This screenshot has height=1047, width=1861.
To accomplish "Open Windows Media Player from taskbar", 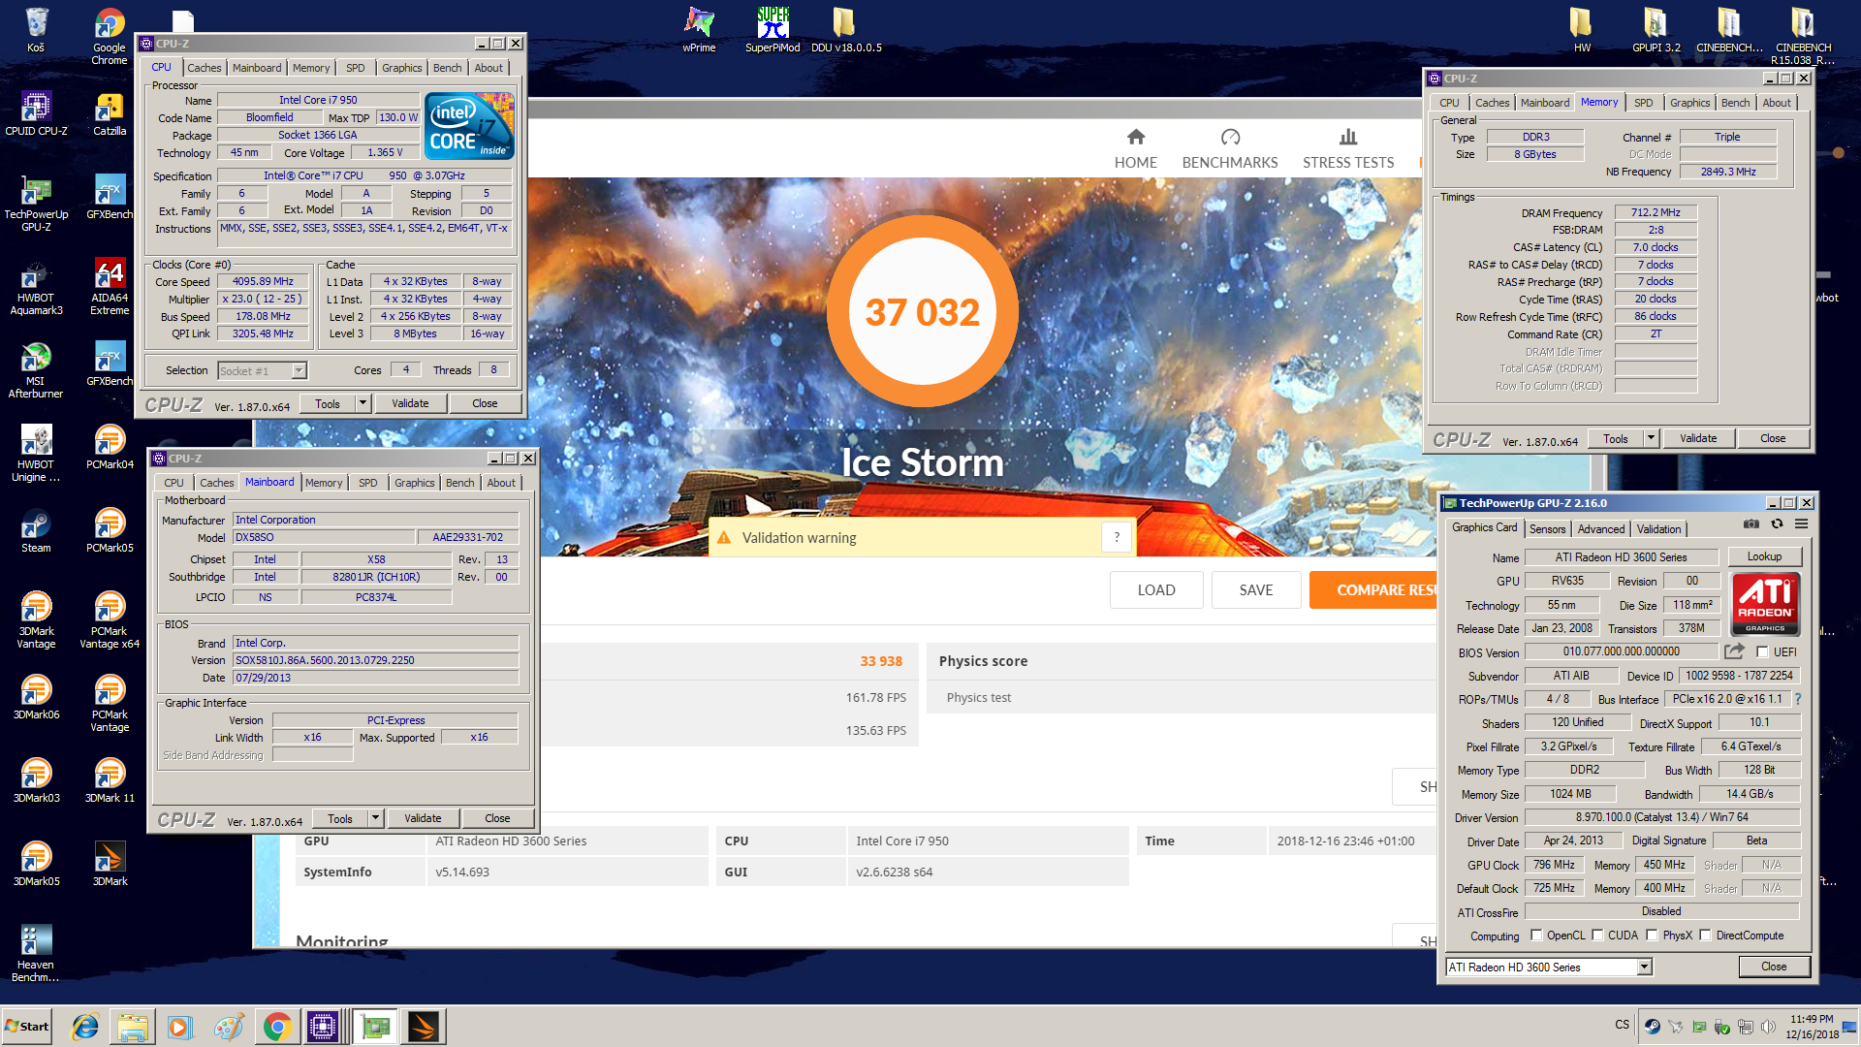I will click(180, 1027).
